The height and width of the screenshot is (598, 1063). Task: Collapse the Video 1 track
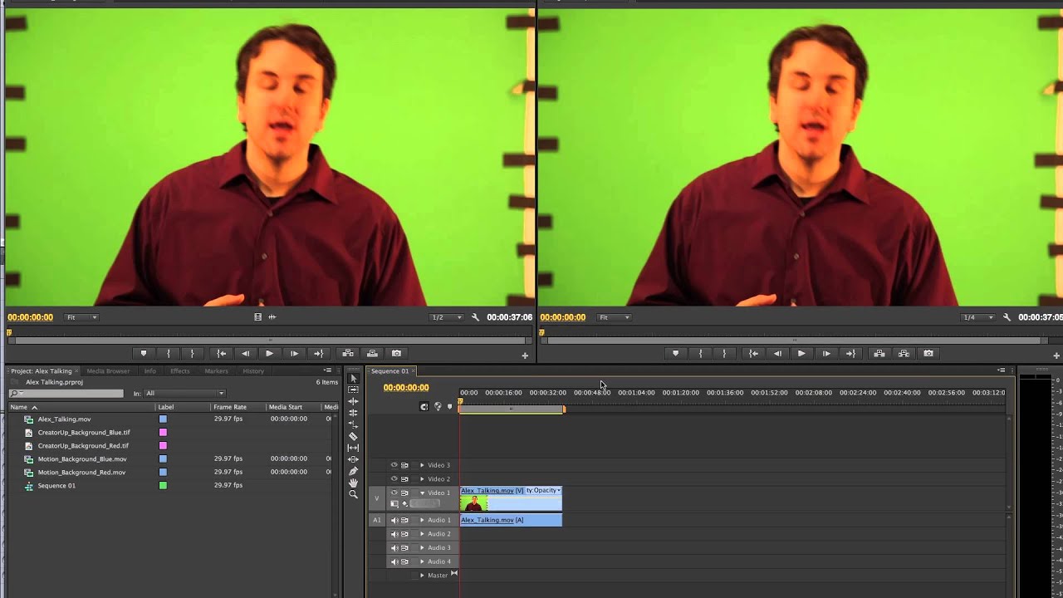pos(422,493)
